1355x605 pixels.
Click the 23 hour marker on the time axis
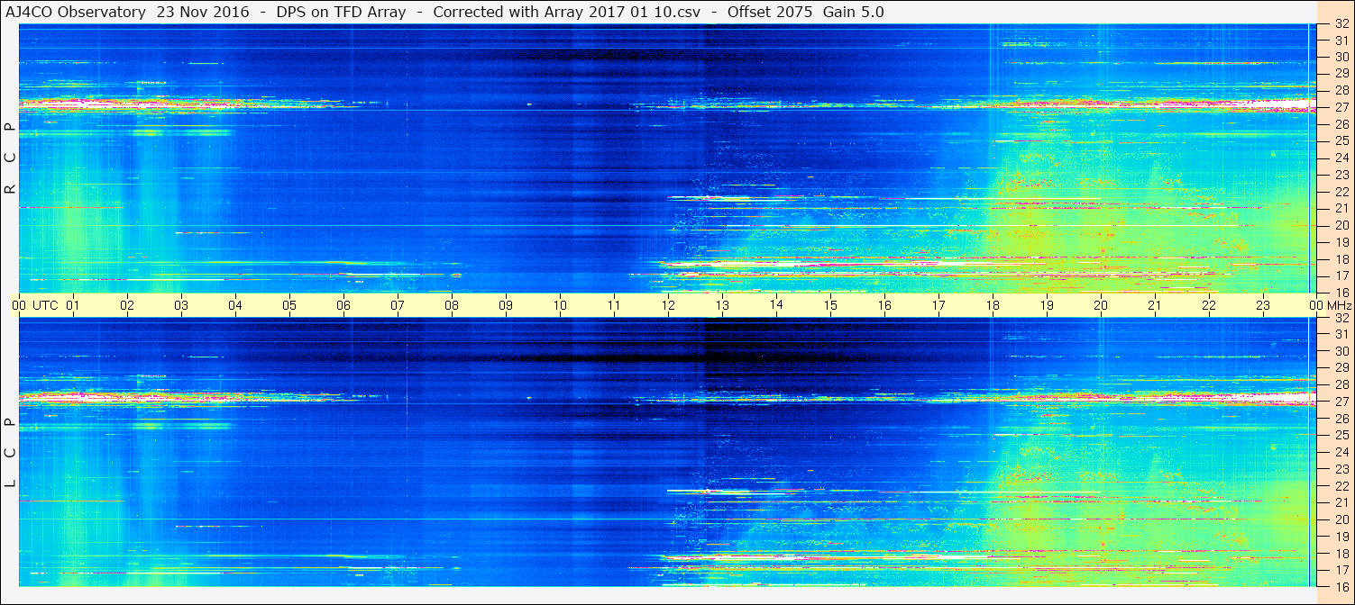coord(1262,305)
